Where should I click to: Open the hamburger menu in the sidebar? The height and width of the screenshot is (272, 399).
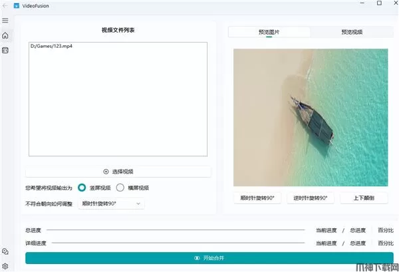click(5, 21)
